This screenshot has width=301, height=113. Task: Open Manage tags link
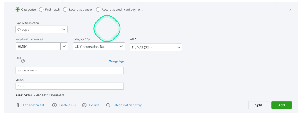[116, 61]
